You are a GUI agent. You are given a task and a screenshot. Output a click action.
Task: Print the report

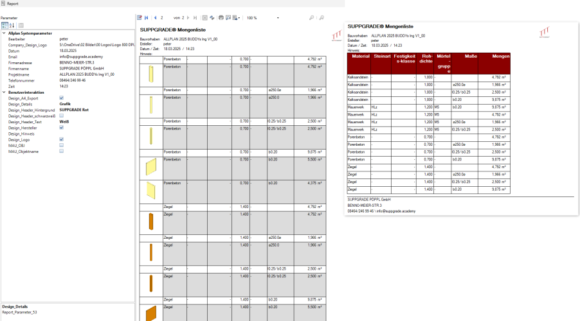pyautogui.click(x=221, y=18)
